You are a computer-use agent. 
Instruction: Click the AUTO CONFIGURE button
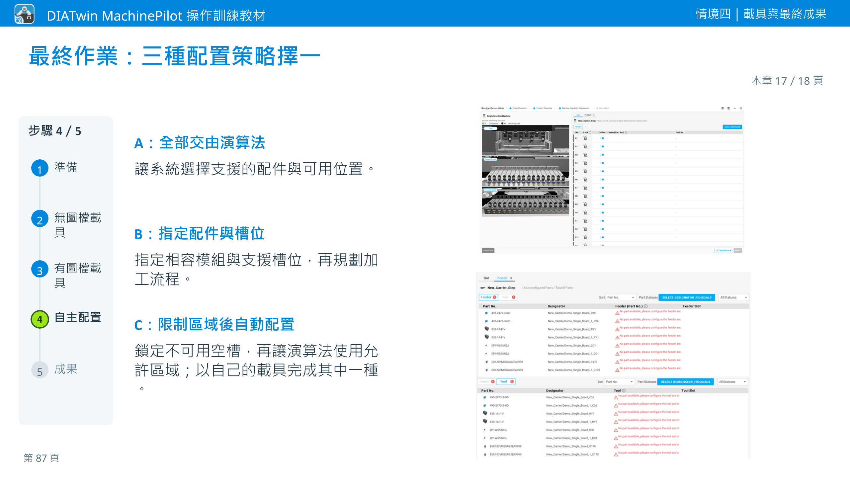click(x=732, y=127)
